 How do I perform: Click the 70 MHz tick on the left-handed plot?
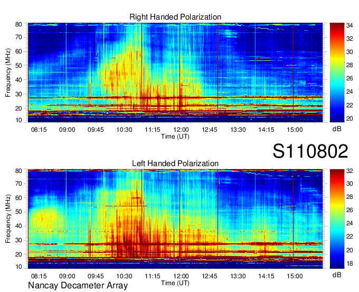click(x=18, y=184)
